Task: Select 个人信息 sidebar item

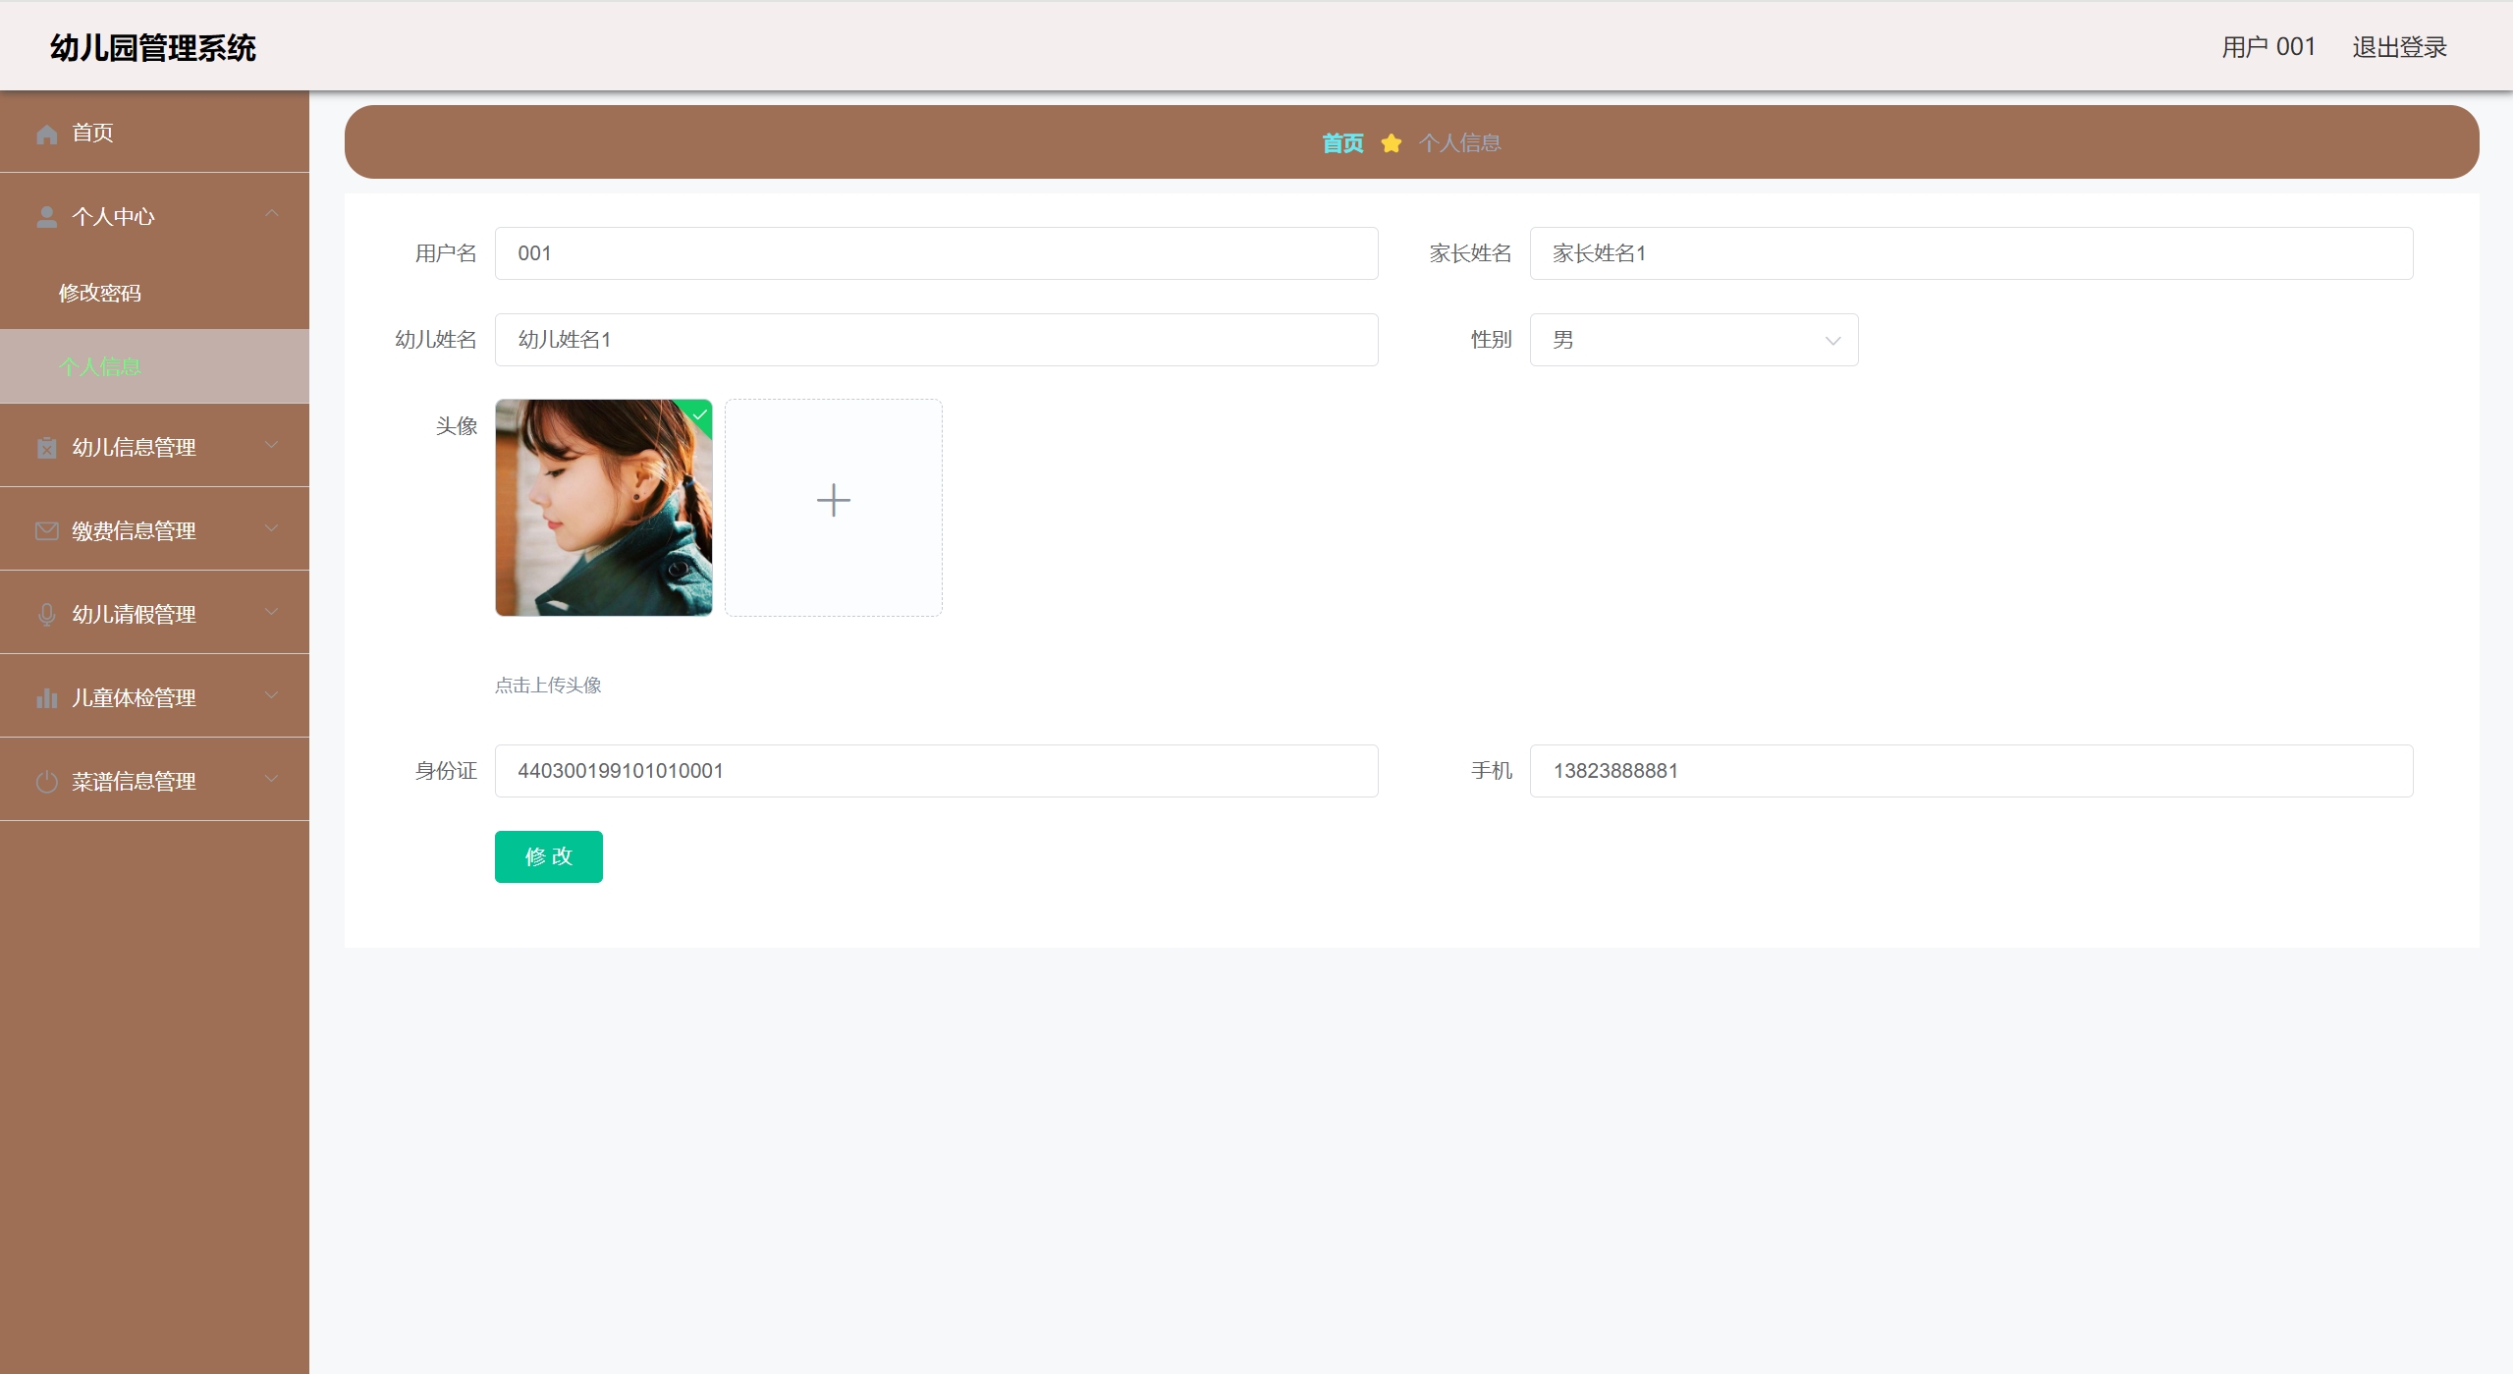Action: (x=100, y=366)
